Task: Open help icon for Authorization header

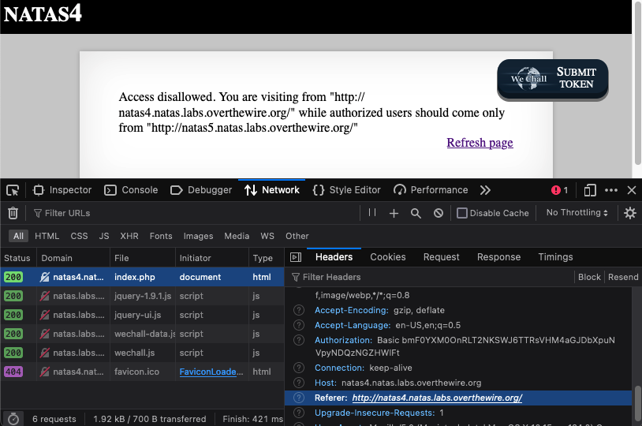Action: click(299, 340)
